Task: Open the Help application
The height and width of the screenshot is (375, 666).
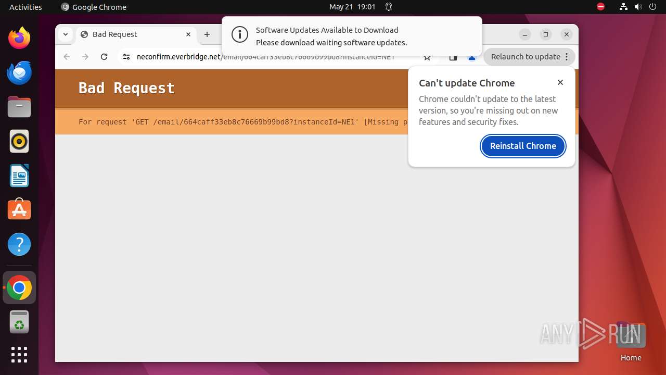Action: tap(19, 244)
